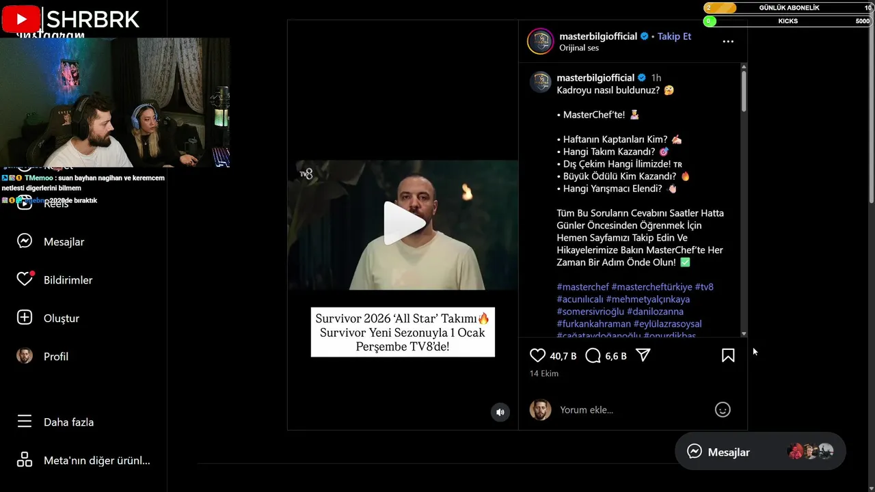This screenshot has width=875, height=492.
Task: Click the caption author avatar
Action: pyautogui.click(x=540, y=82)
